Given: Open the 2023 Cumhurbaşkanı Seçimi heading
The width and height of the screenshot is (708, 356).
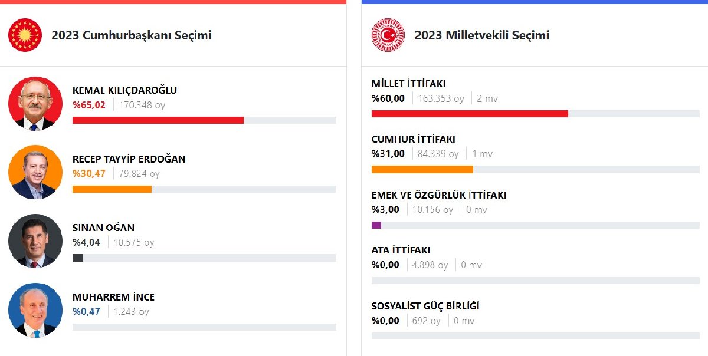Looking at the screenshot, I should (x=131, y=35).
